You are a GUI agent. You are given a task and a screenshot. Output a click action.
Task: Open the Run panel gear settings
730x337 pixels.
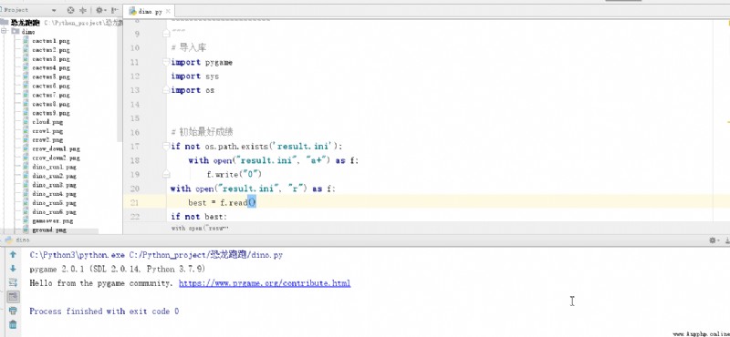(713, 240)
